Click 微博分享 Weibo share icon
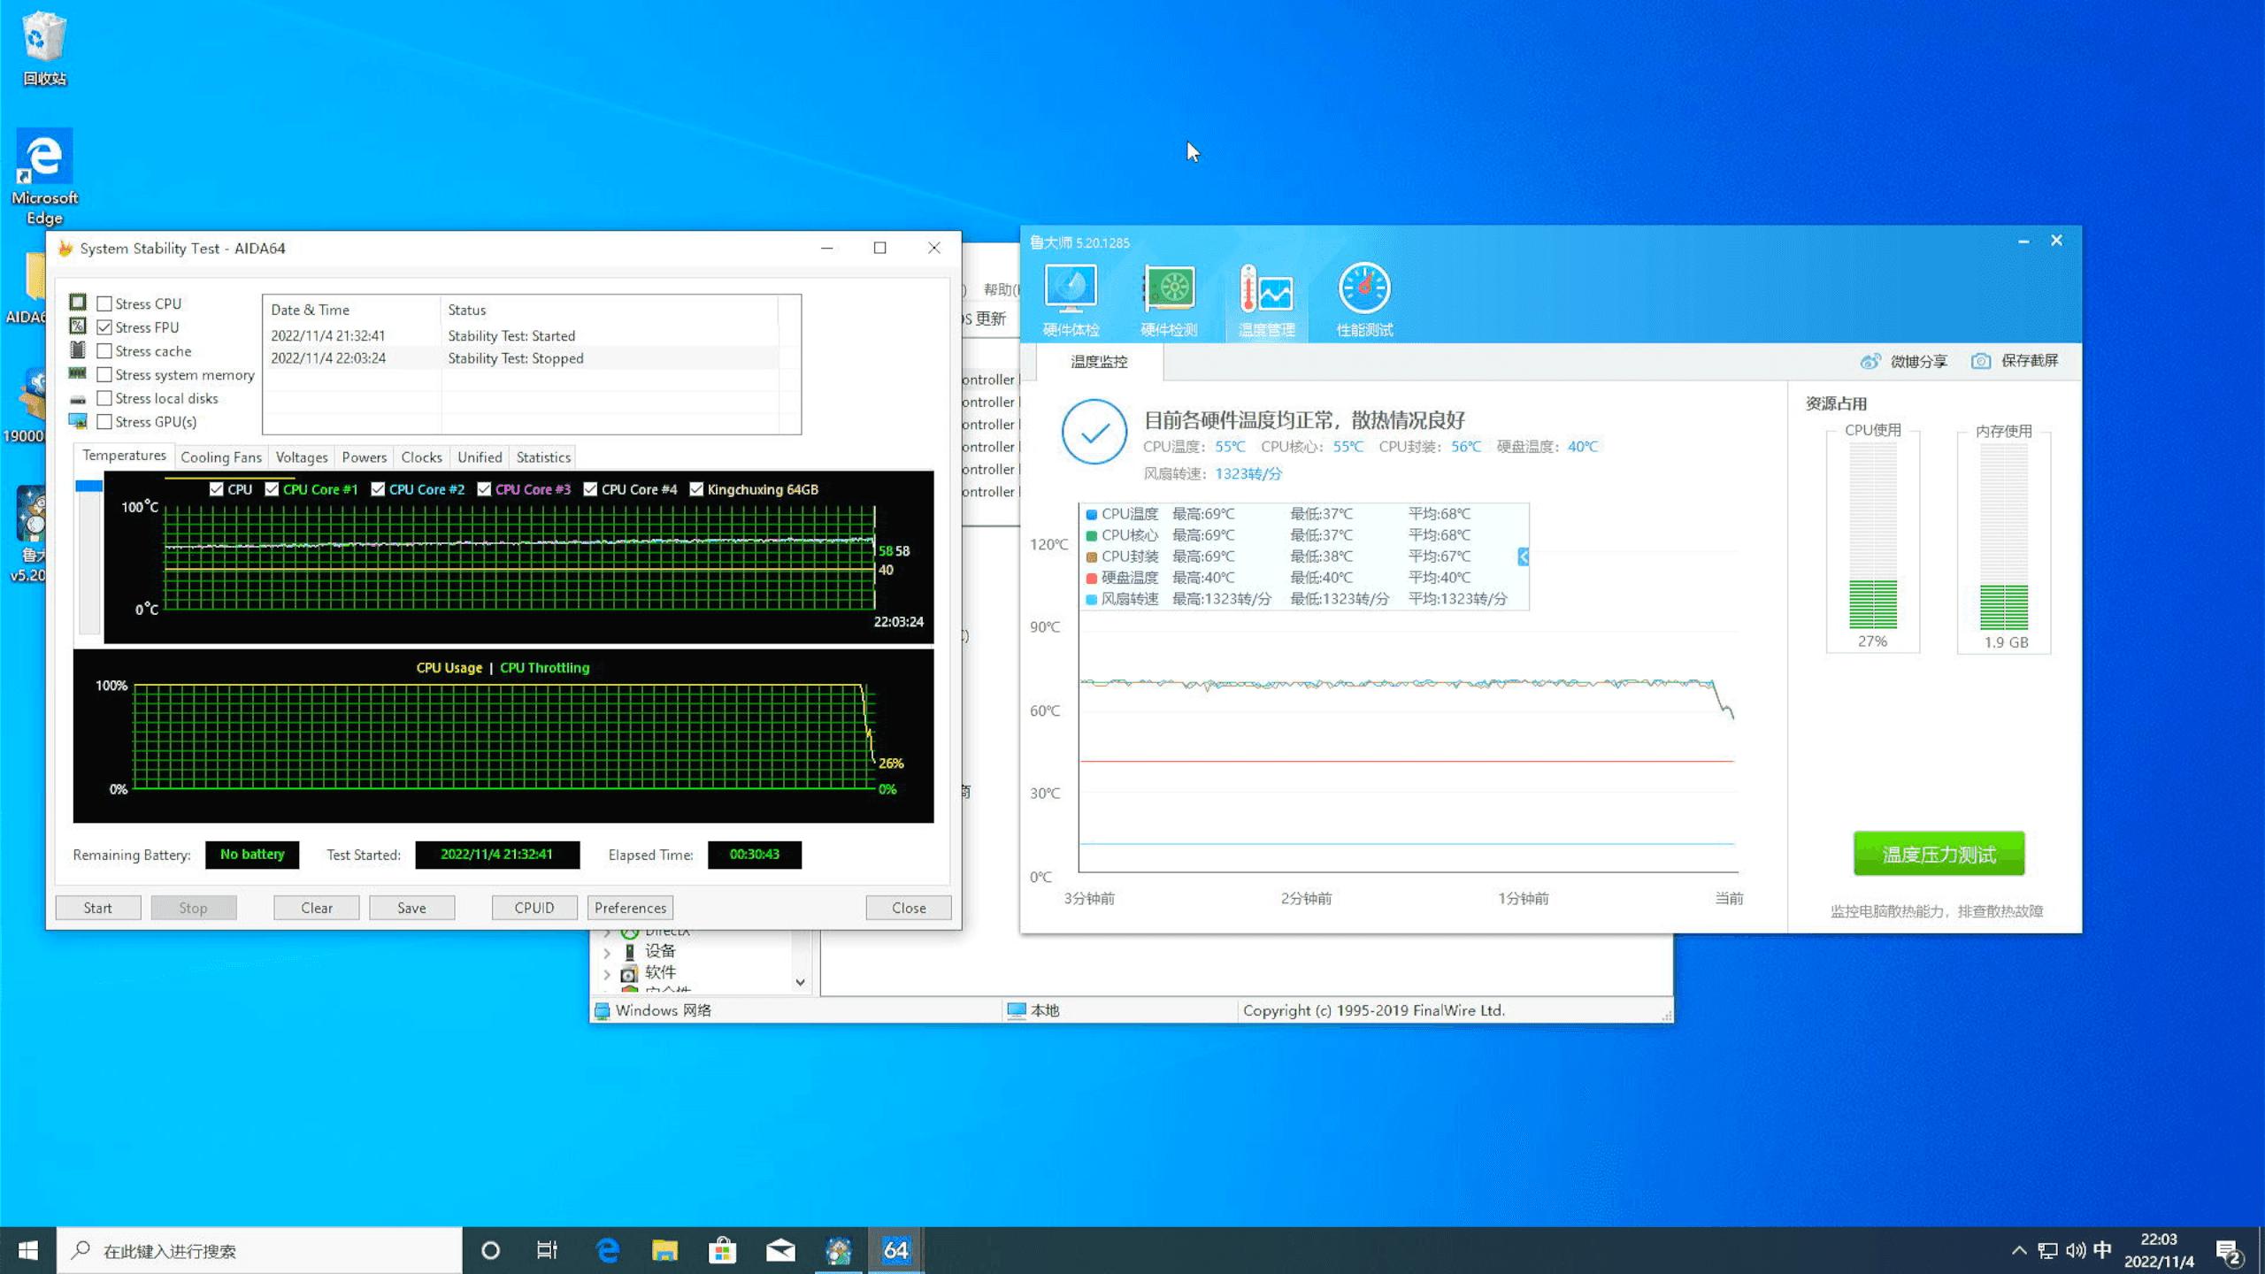Image resolution: width=2265 pixels, height=1274 pixels. 1870,361
